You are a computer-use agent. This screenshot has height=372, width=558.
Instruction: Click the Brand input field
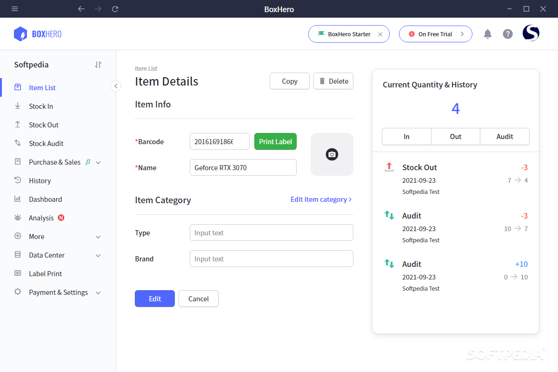point(272,259)
